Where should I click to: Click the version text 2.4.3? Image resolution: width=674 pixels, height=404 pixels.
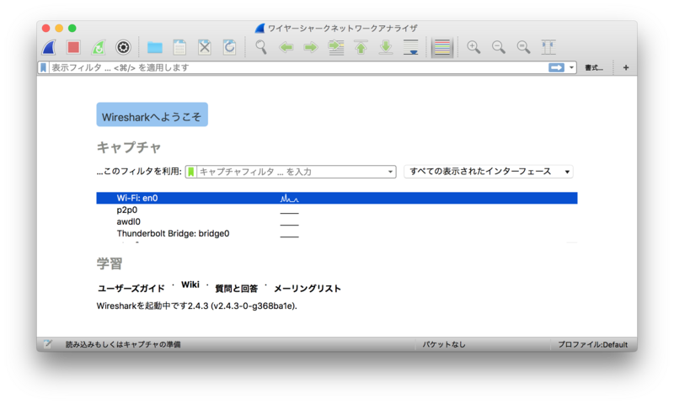click(198, 306)
